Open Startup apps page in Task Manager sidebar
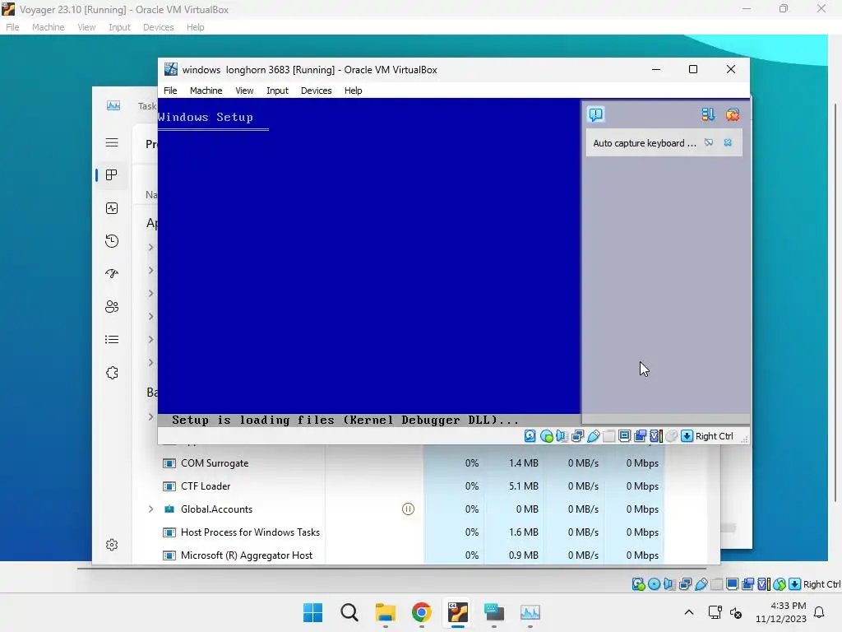 pyautogui.click(x=112, y=273)
